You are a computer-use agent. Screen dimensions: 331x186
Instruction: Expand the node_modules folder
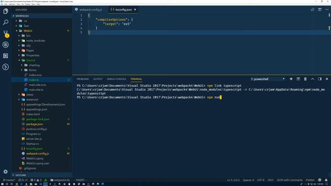coord(41,40)
